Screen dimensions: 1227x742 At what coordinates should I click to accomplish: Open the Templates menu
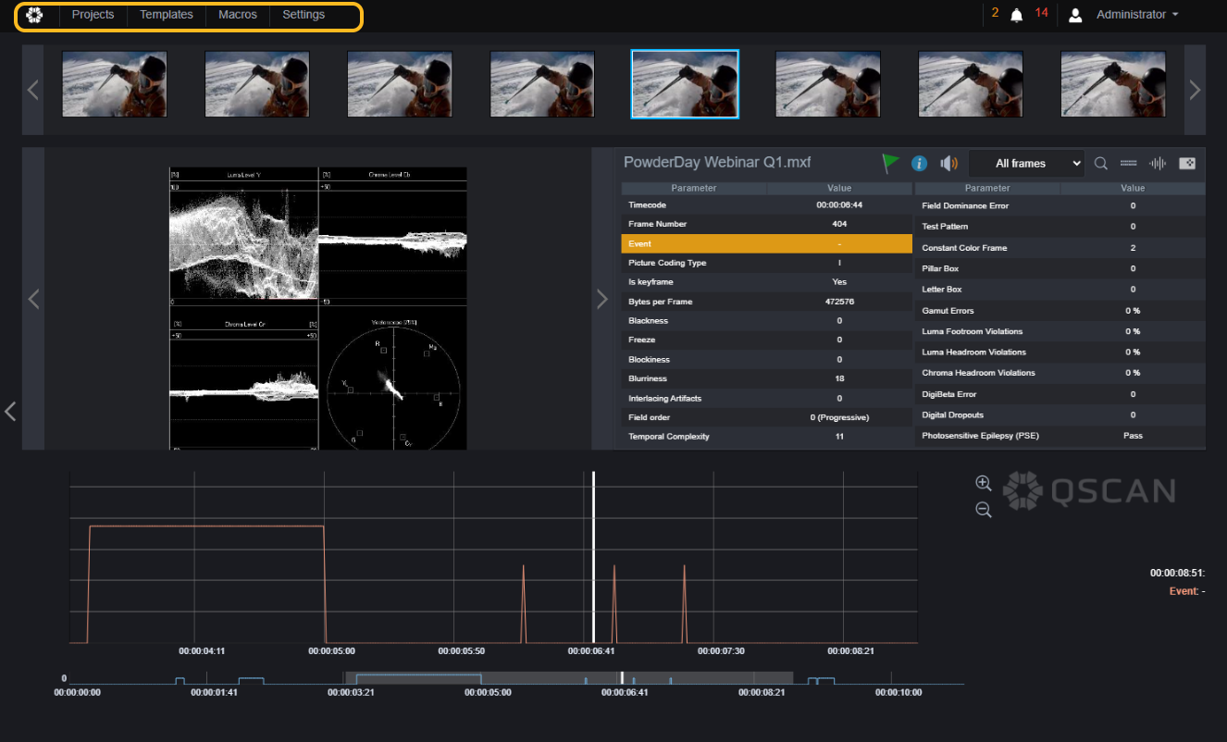(x=167, y=15)
